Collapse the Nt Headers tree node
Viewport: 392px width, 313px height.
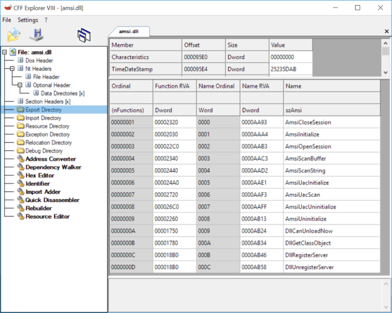12,69
